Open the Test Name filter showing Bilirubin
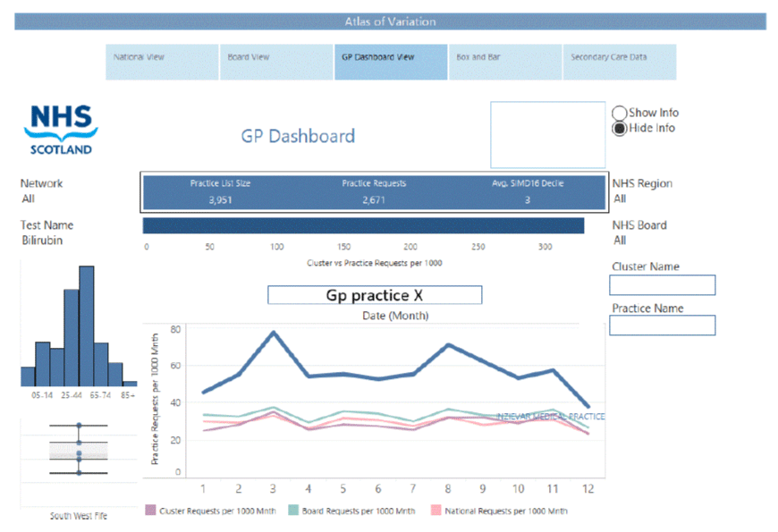 [42, 241]
